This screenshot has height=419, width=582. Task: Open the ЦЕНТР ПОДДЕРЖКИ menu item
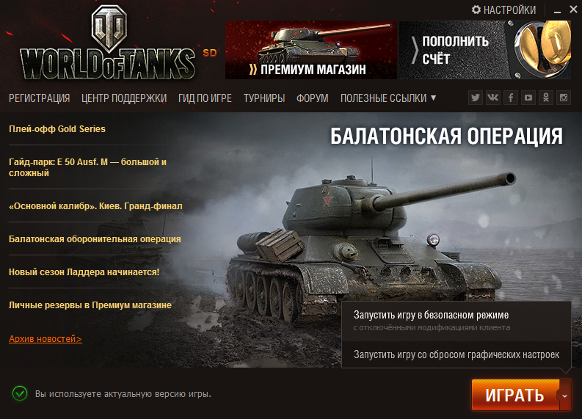point(124,98)
